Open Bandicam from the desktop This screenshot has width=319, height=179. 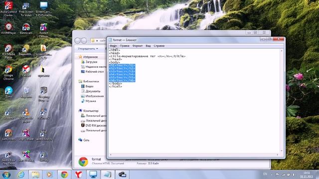(26, 29)
